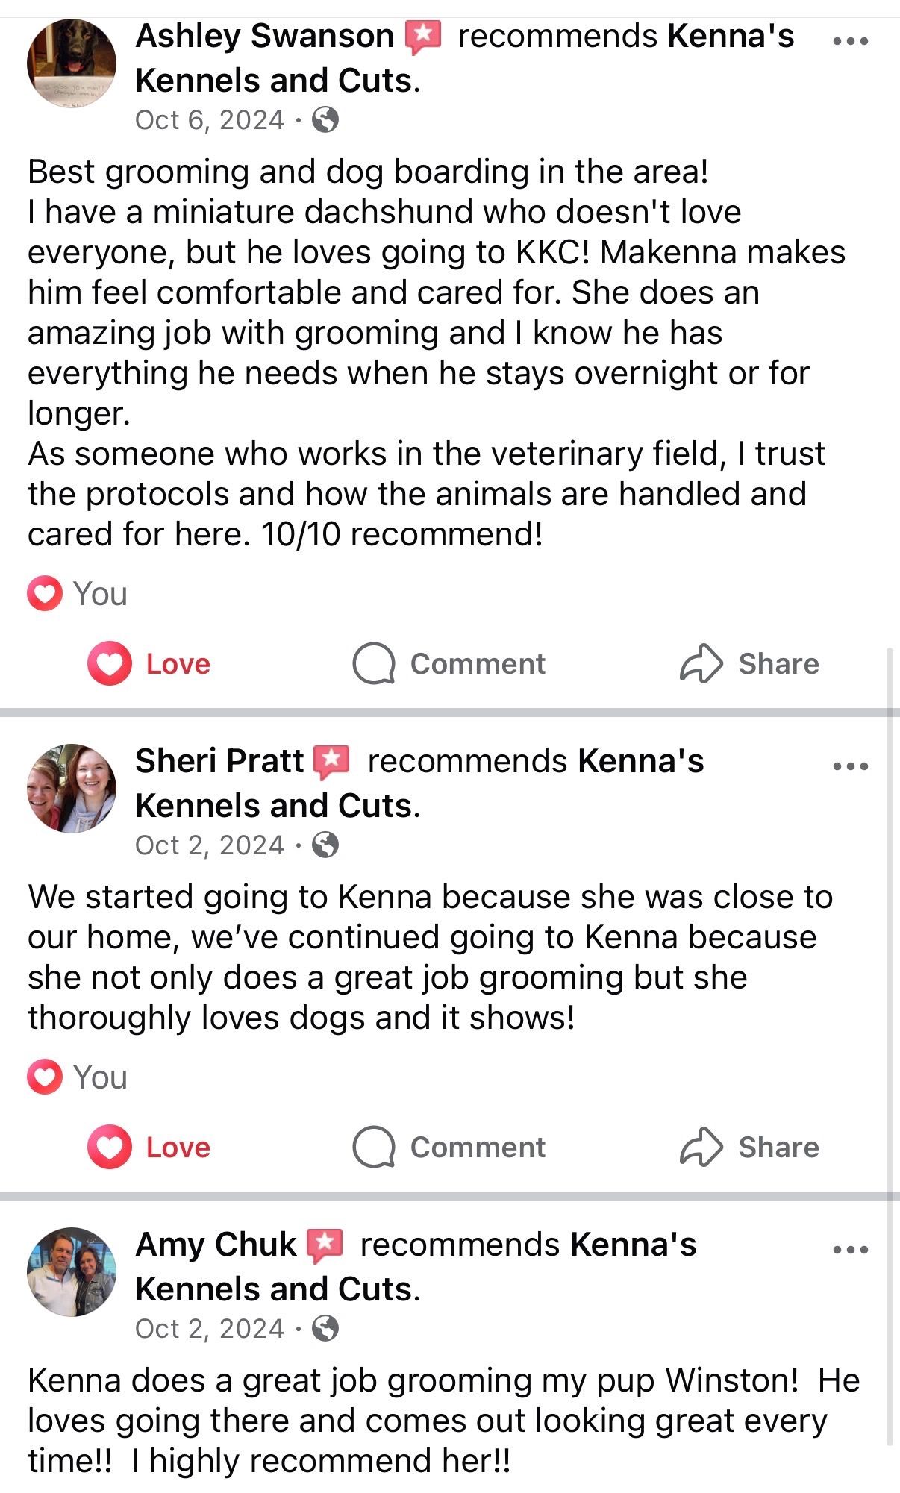Click recommendation badge next to Ashley Swanson

(423, 37)
